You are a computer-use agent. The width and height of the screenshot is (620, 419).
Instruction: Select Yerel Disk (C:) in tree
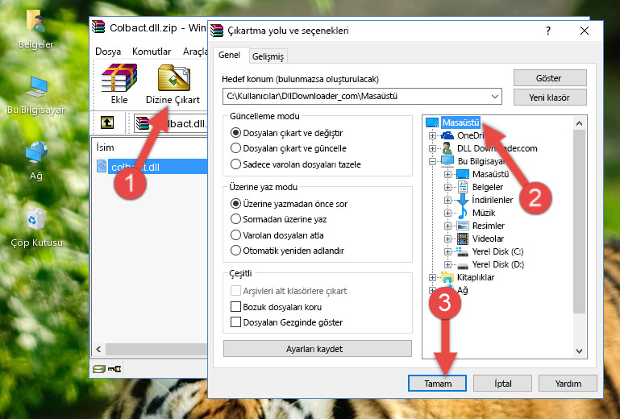click(497, 251)
